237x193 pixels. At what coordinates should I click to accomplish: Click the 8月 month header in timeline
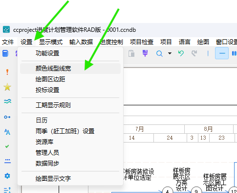(208, 129)
